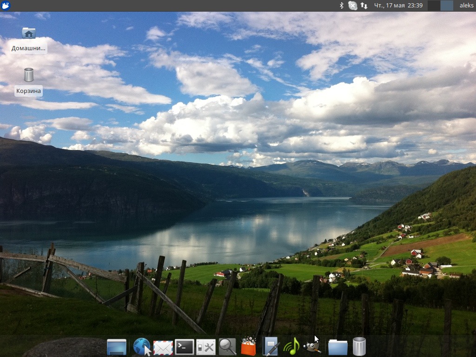This screenshot has width=476, height=357.
Task: Launch the software center orange bag icon
Action: (249, 346)
